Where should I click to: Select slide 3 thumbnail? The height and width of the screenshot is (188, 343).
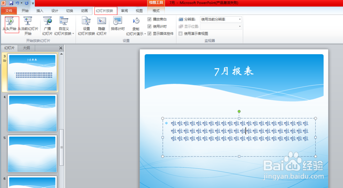[32, 72]
